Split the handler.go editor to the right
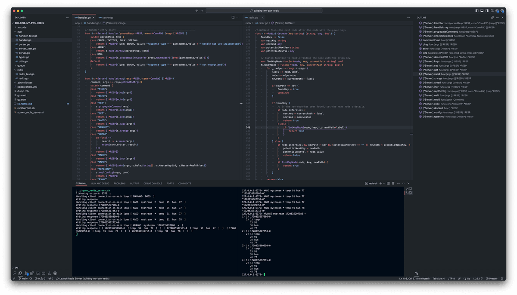517x295 pixels. (x=233, y=18)
